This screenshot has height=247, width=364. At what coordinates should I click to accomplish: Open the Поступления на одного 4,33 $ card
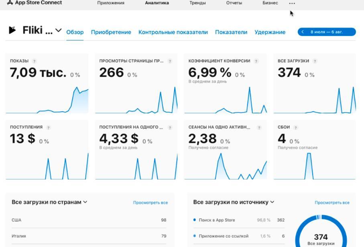tap(136, 150)
